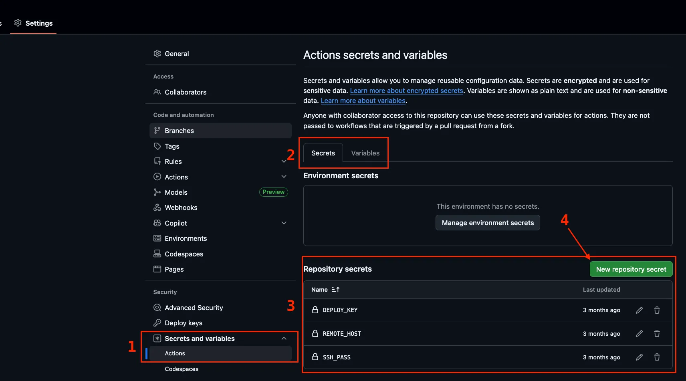Image resolution: width=686 pixels, height=381 pixels.
Task: Expand the Rules section chevron
Action: (284, 161)
